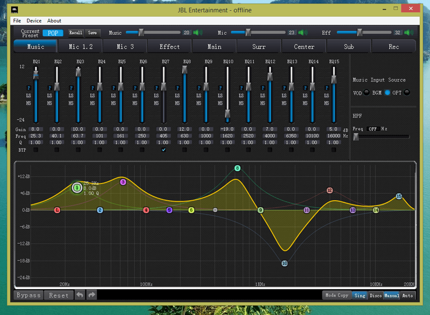Click the EQ10 Gain value field
This screenshot has height=315, width=430.
[x=228, y=129]
